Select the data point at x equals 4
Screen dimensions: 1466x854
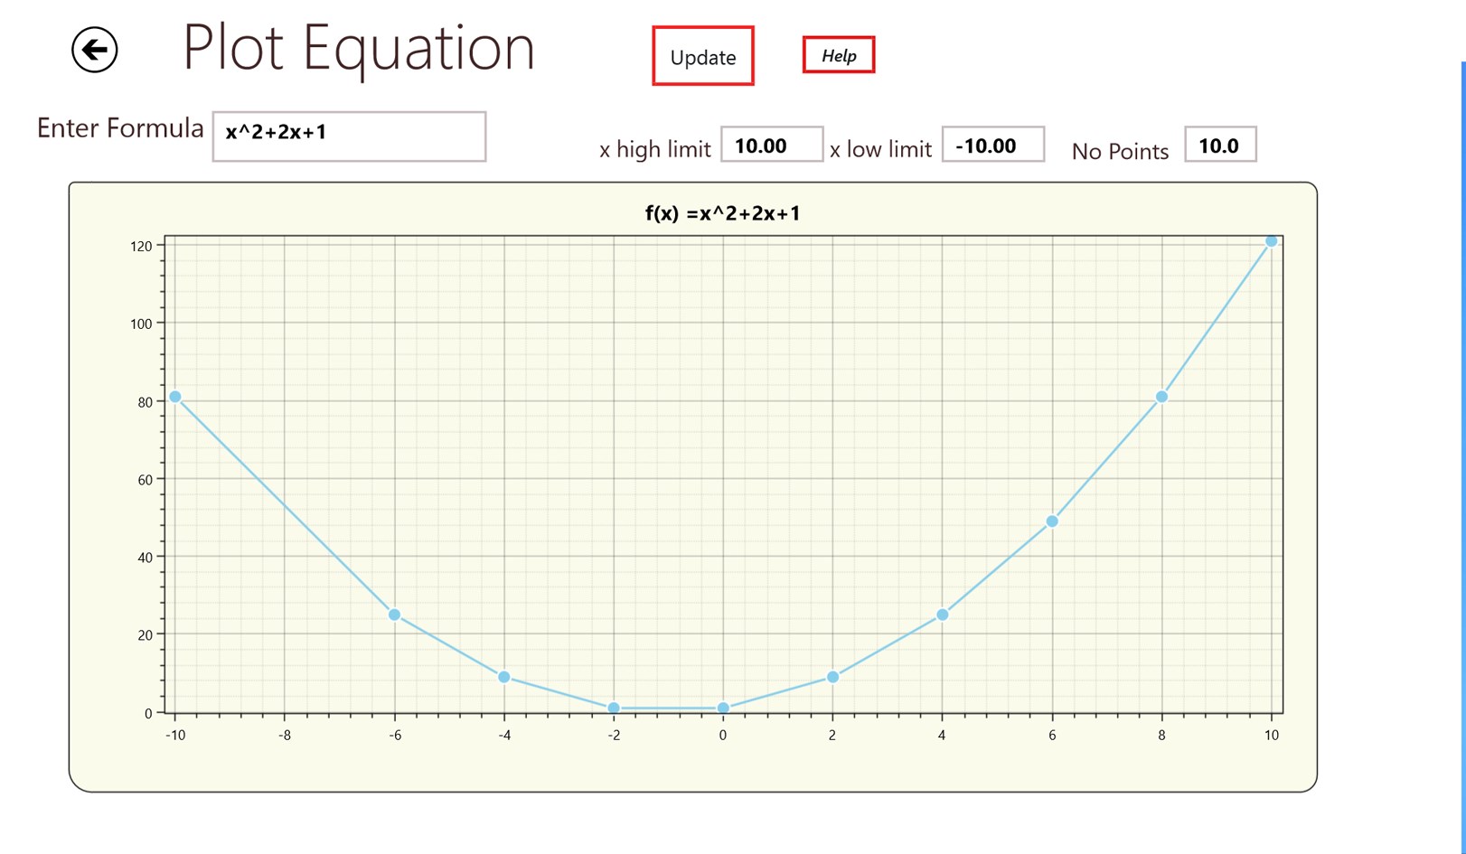942,614
